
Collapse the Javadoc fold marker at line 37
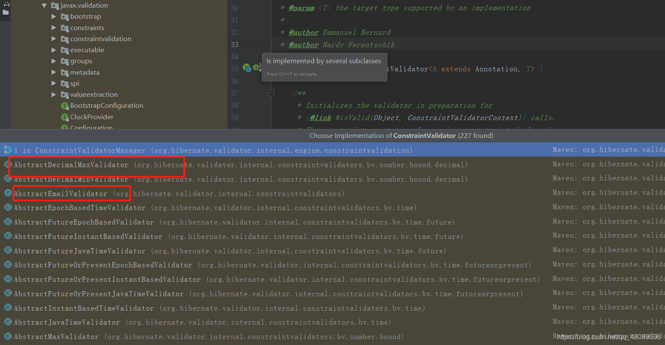271,93
